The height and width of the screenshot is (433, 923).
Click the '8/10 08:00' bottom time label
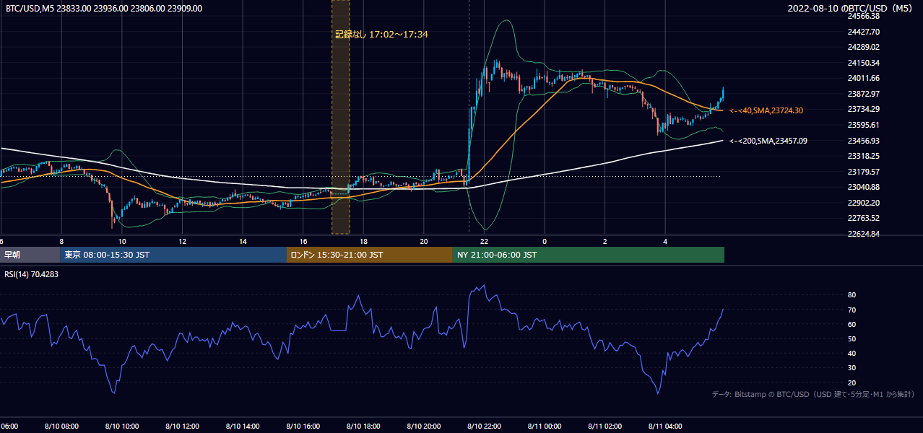tap(61, 426)
